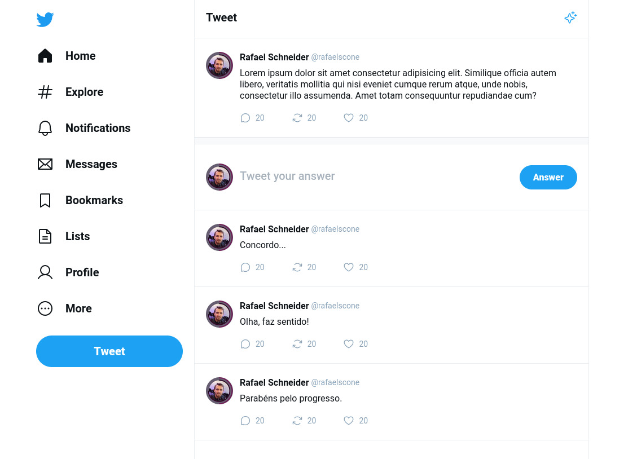Click the More ellipsis icon
The image size is (637, 459).
(x=45, y=308)
